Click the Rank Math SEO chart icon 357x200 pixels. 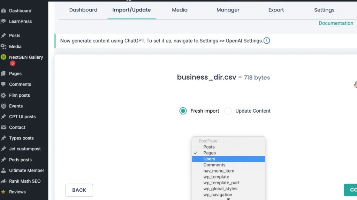click(x=3, y=181)
